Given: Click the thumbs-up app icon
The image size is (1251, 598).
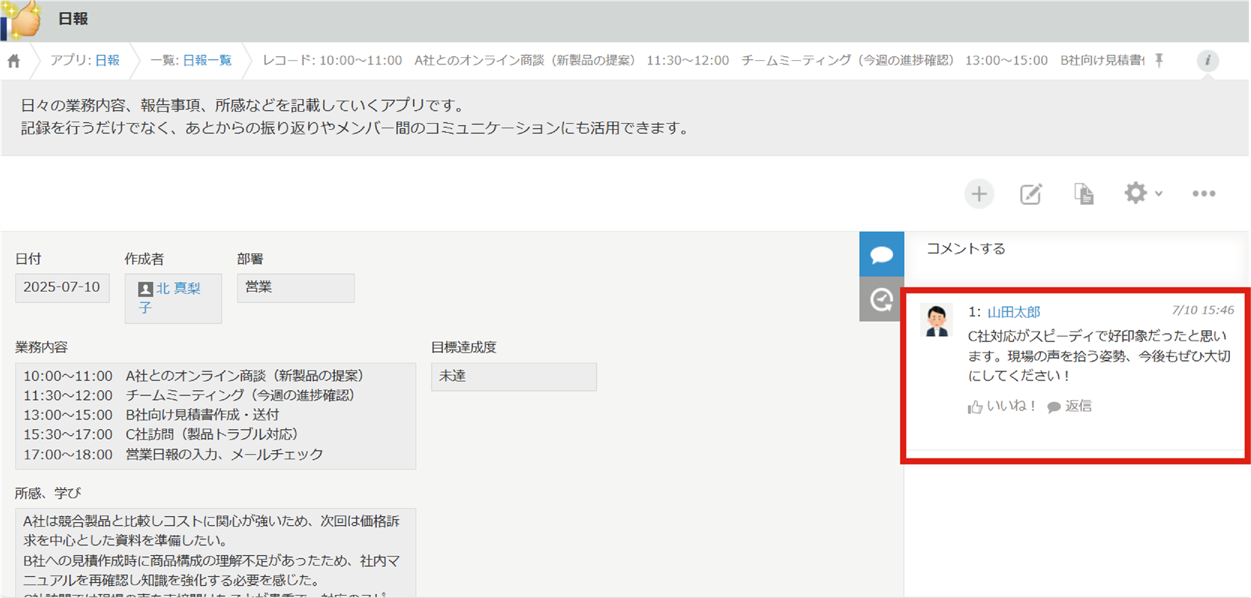Looking at the screenshot, I should click(23, 20).
